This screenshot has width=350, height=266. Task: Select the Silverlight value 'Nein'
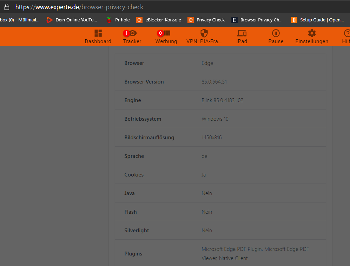(x=207, y=231)
